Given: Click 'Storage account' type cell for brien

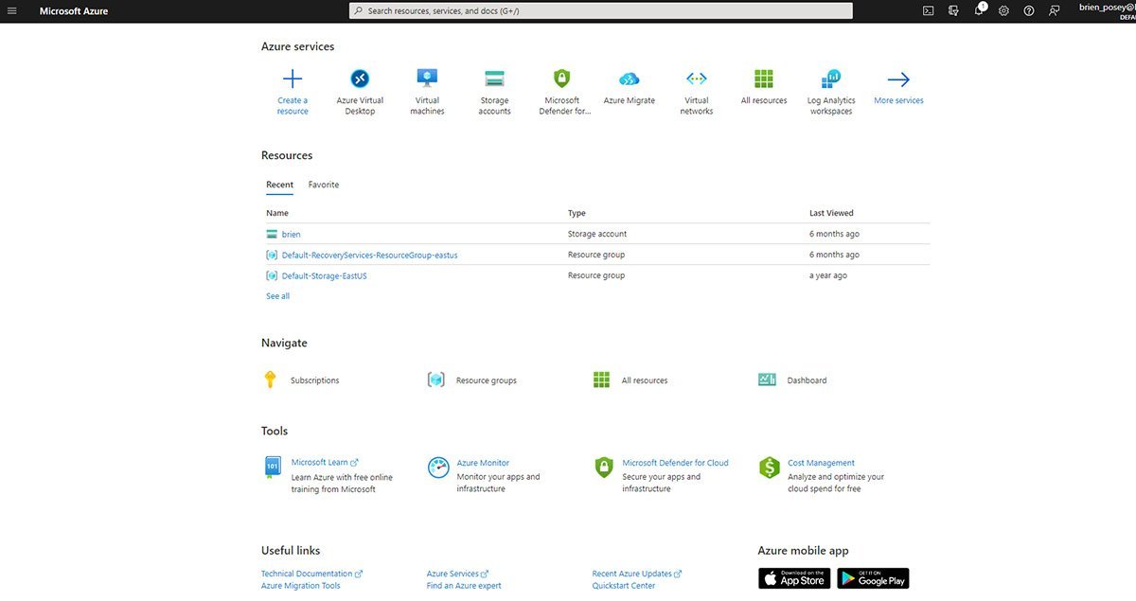Looking at the screenshot, I should [597, 234].
